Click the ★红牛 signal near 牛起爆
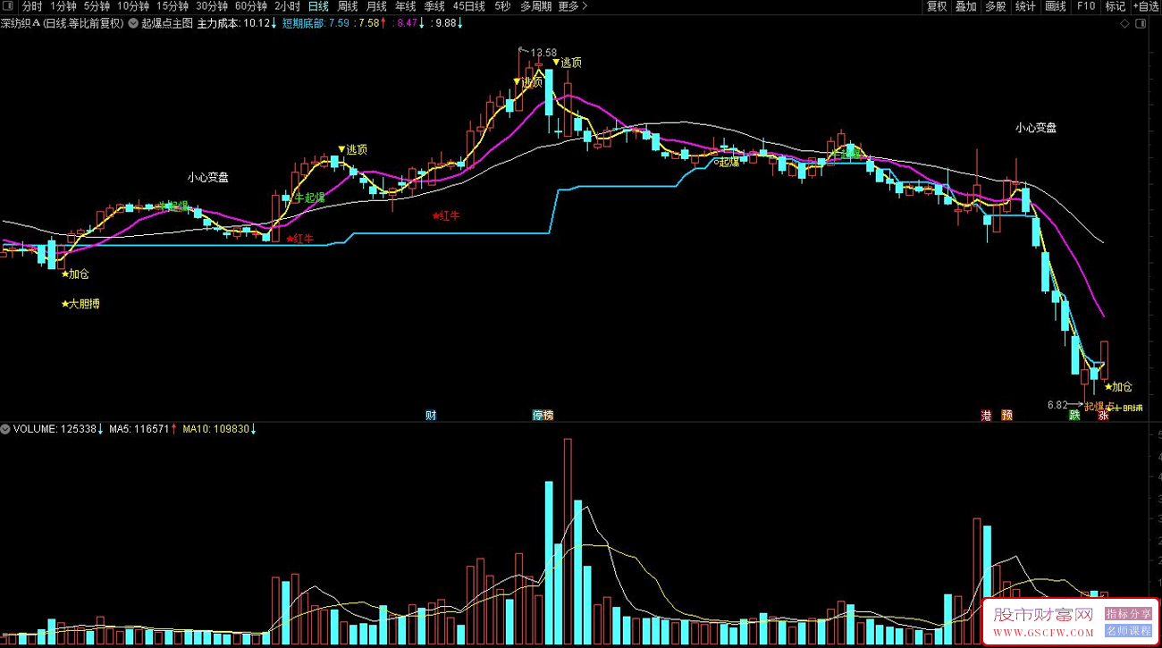 coord(300,239)
